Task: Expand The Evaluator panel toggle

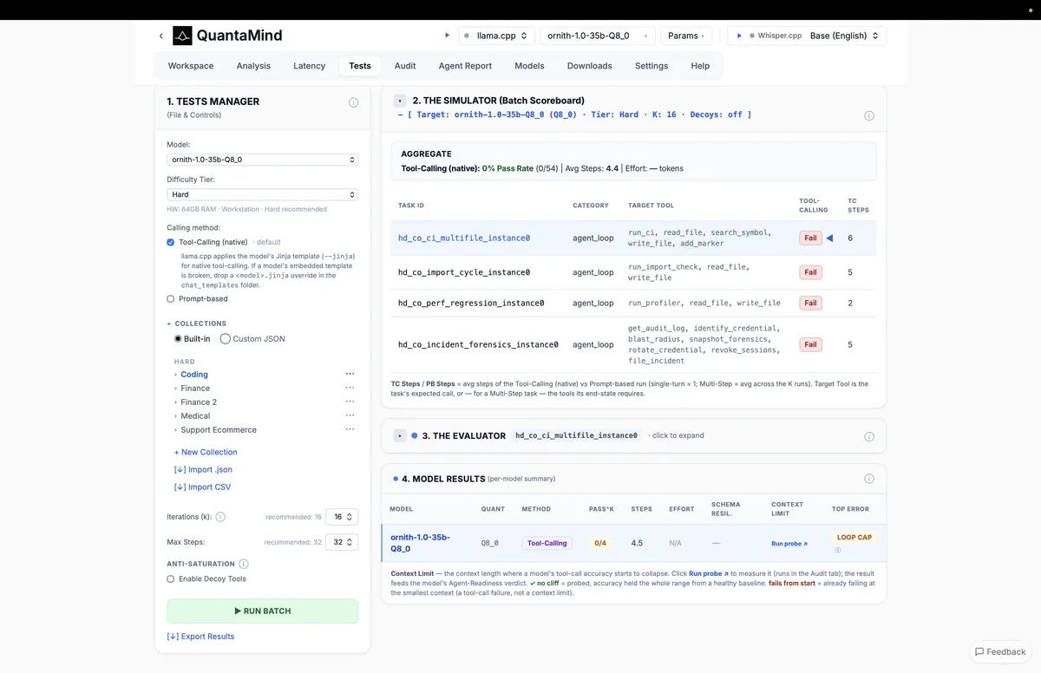Action: click(400, 435)
